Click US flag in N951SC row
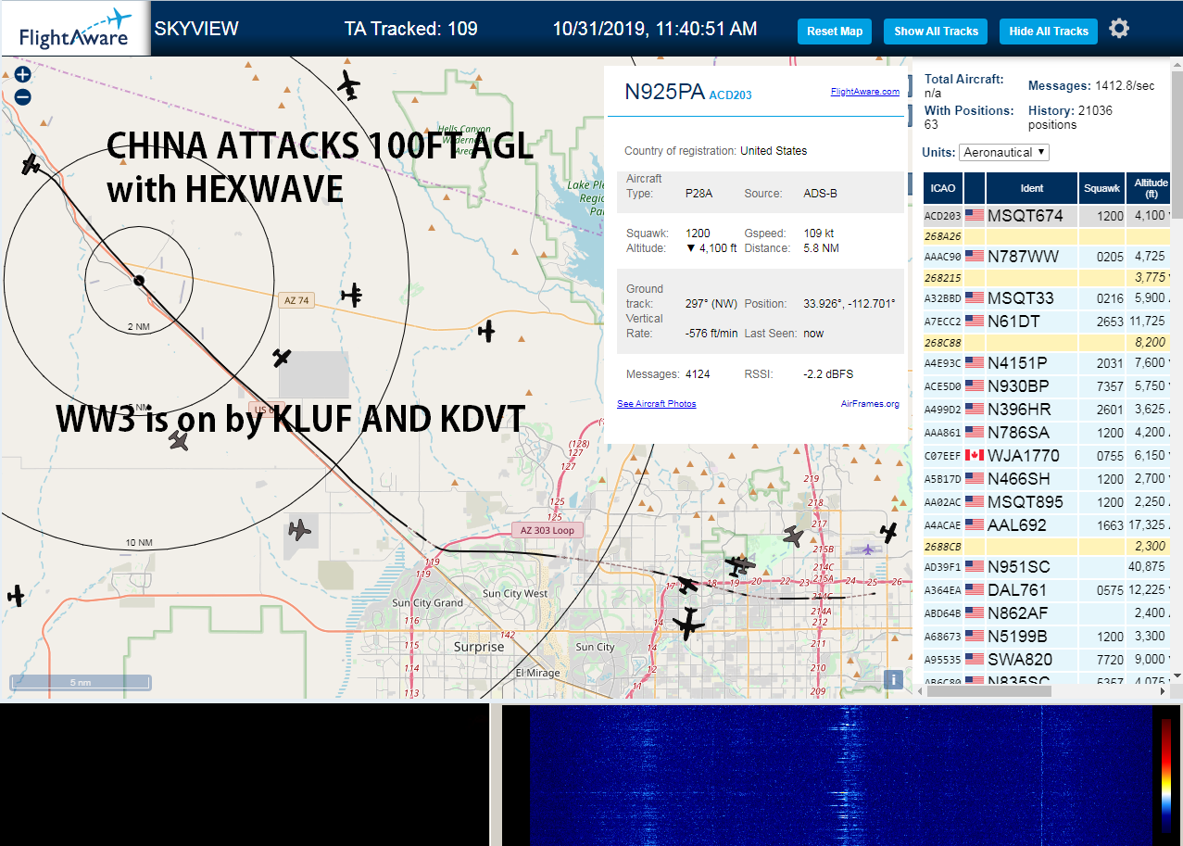This screenshot has width=1183, height=846. (x=975, y=566)
